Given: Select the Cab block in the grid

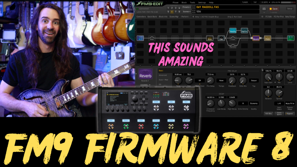Looking at the screenshot, I should tap(221, 38).
